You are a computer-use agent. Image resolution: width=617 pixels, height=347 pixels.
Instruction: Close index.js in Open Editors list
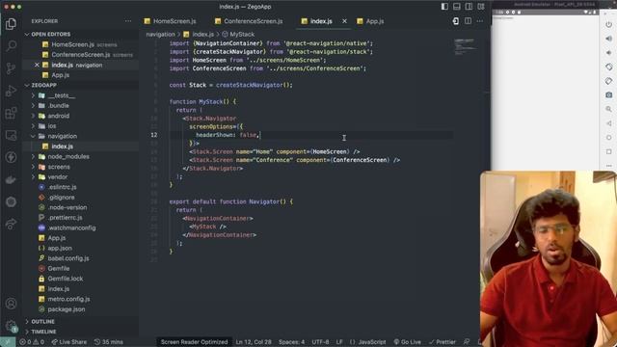coord(37,65)
